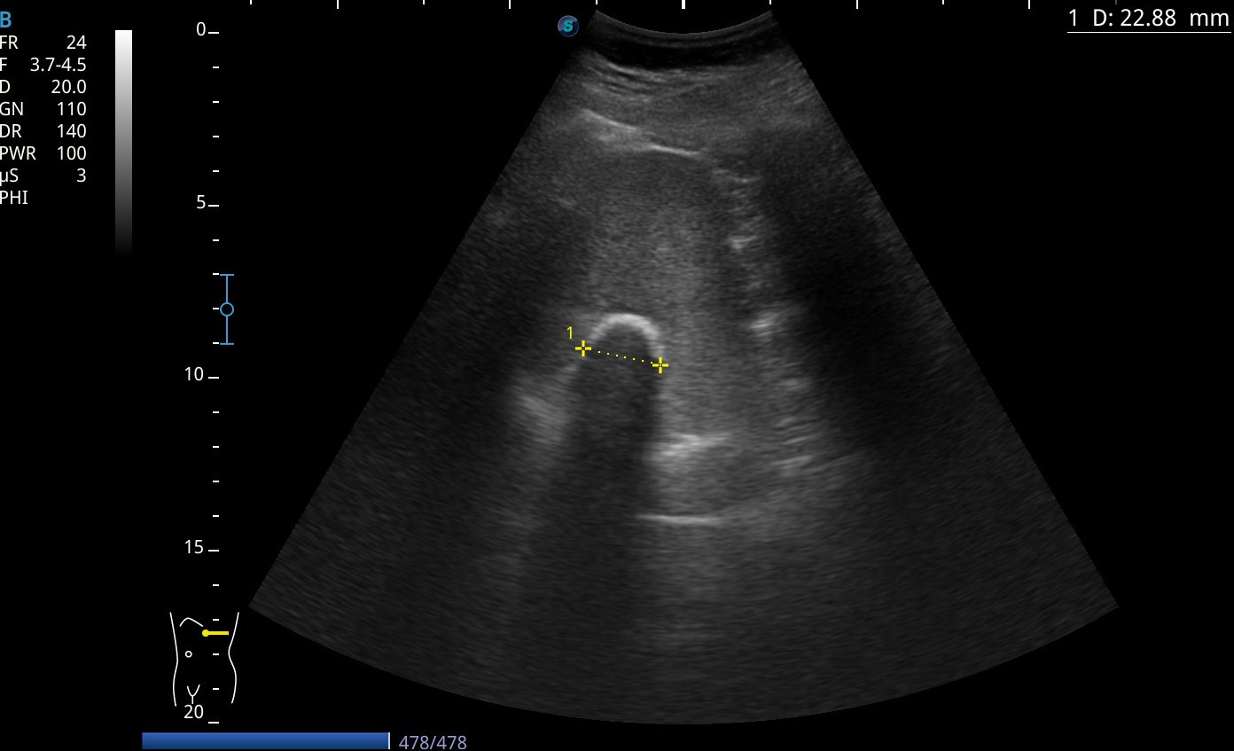Select the DR 140 dynamic range parameter
The image size is (1234, 751).
click(x=43, y=131)
